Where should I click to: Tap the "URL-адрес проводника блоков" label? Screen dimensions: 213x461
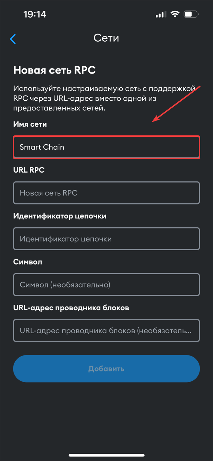[71, 308]
